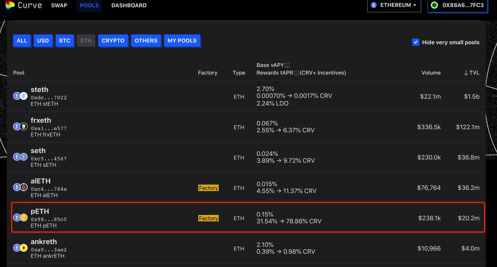This screenshot has height=267, width=497.
Task: Click the Pool column header
Action: coord(19,73)
